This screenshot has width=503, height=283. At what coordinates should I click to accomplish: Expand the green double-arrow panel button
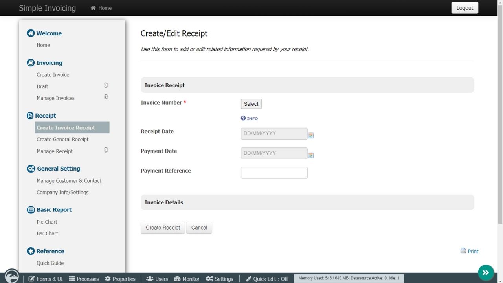click(x=486, y=272)
